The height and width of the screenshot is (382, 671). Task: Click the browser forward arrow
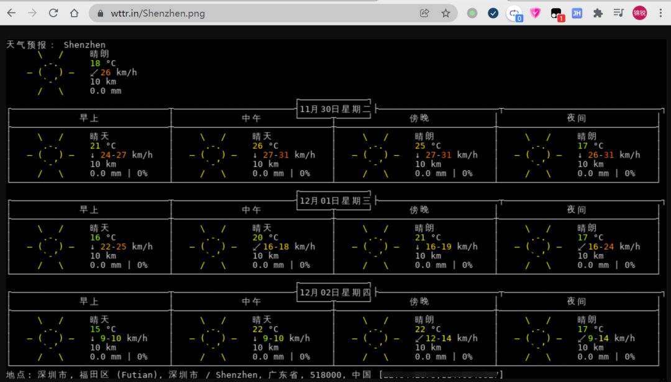pos(32,13)
